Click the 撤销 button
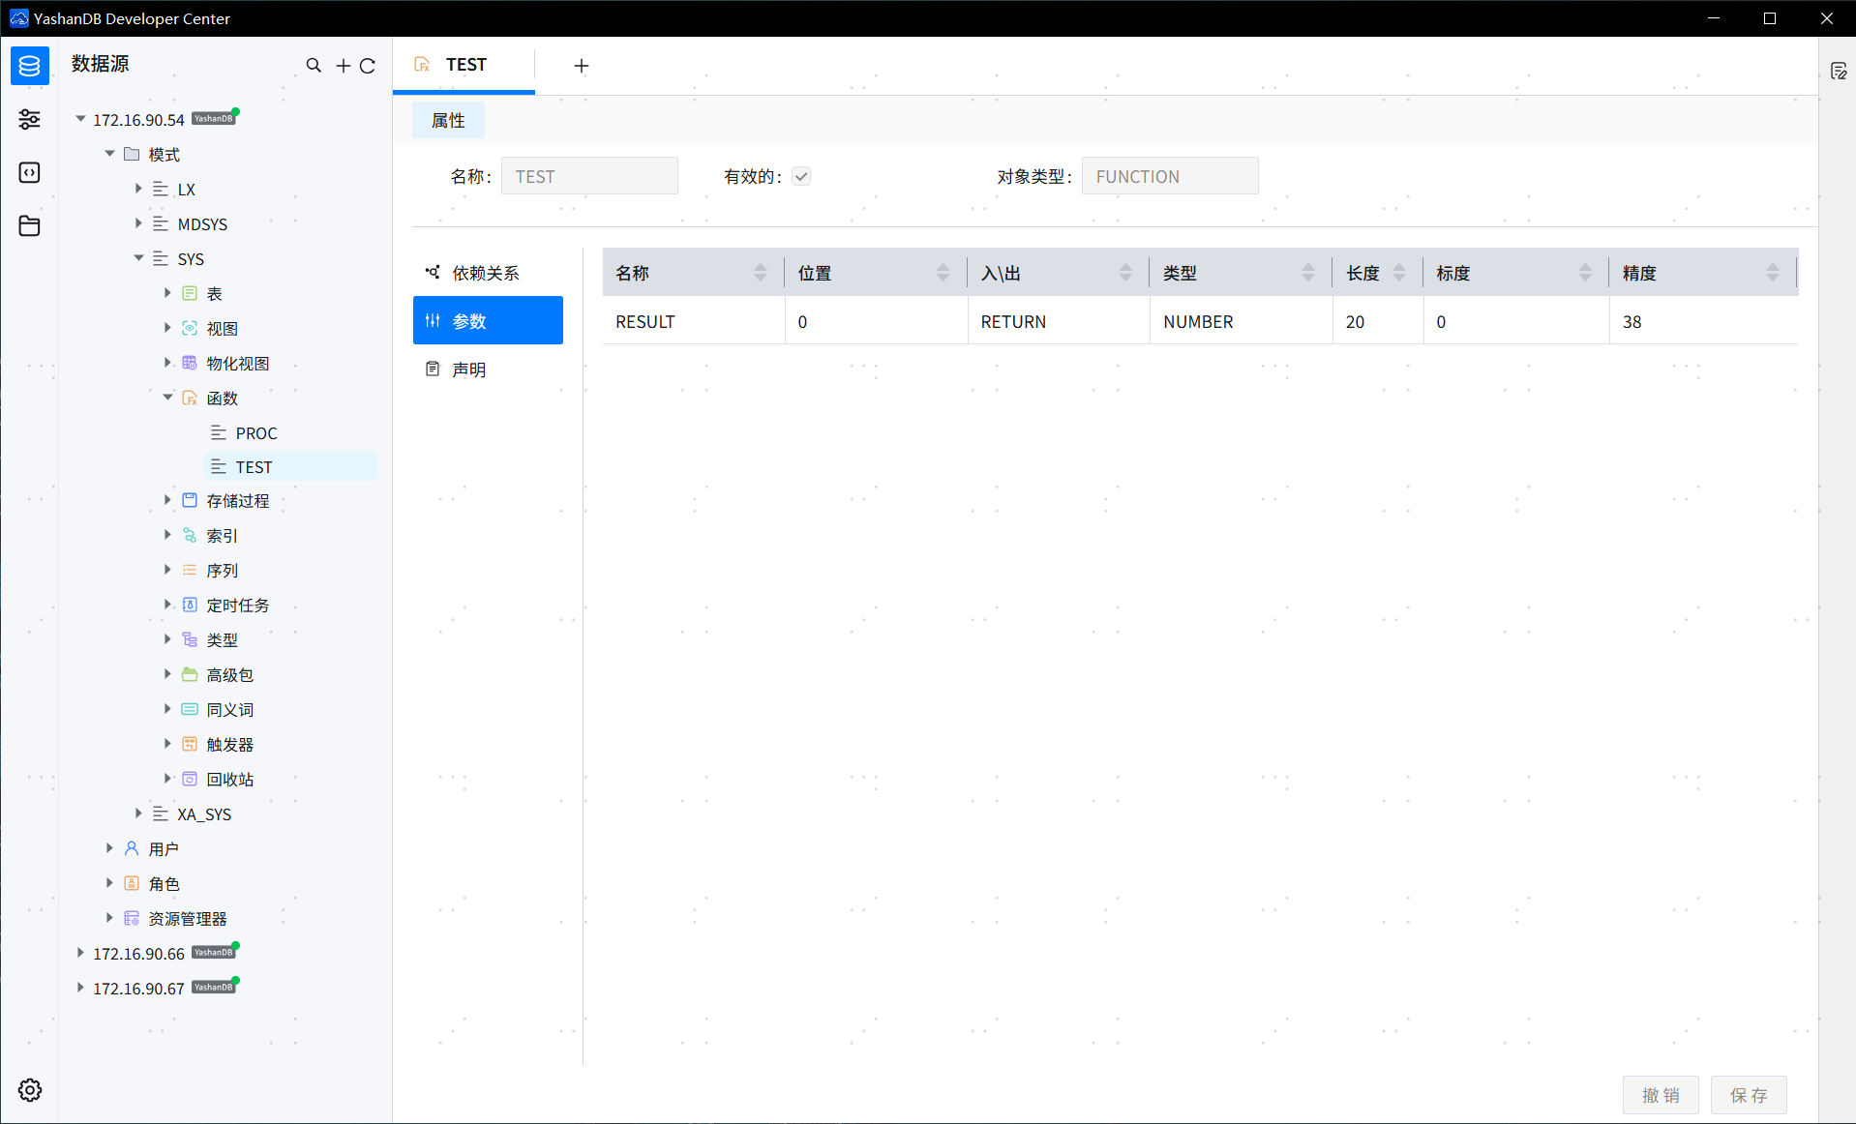Image resolution: width=1856 pixels, height=1124 pixels. coord(1661,1095)
